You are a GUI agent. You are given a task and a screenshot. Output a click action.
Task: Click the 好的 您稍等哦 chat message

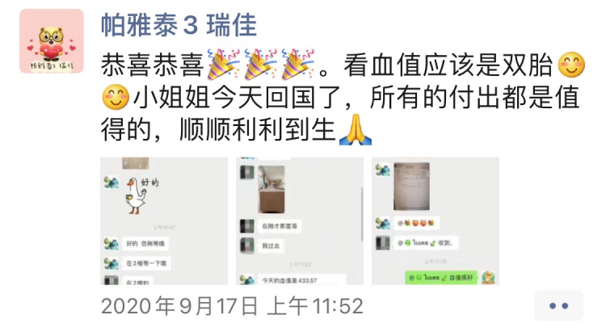(145, 244)
